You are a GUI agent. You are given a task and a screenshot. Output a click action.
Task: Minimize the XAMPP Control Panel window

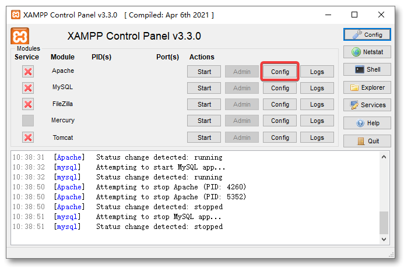pos(328,15)
